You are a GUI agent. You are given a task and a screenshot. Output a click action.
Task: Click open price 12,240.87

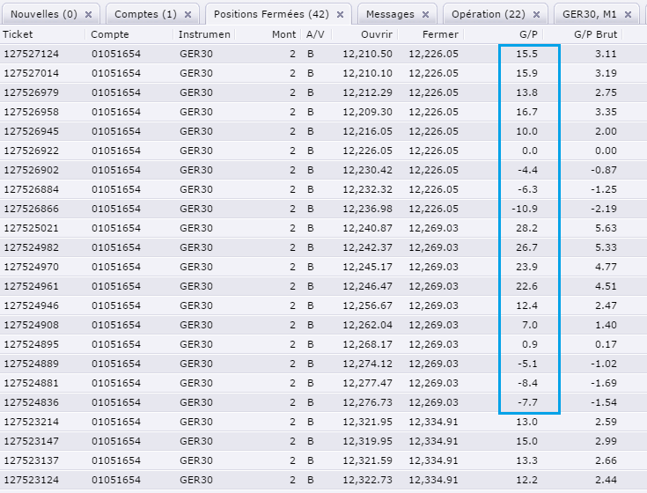pyautogui.click(x=367, y=229)
